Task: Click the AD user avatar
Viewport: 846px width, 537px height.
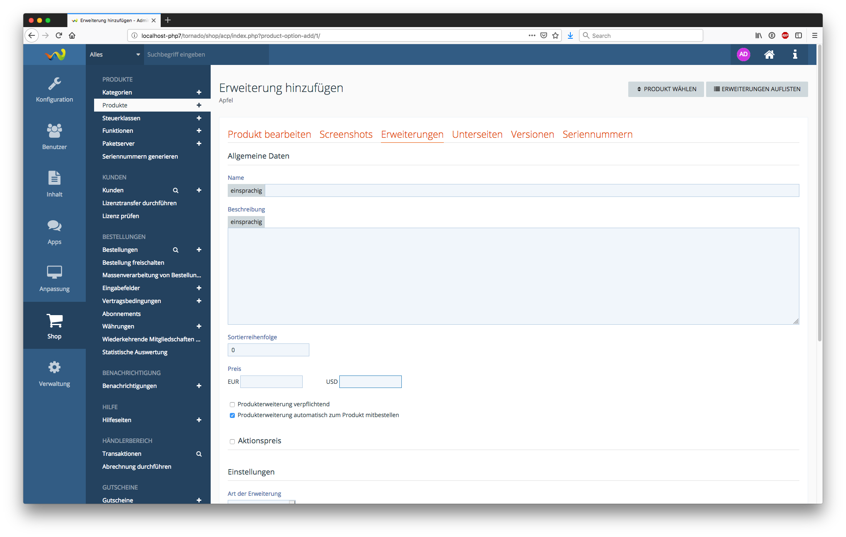Action: 743,55
